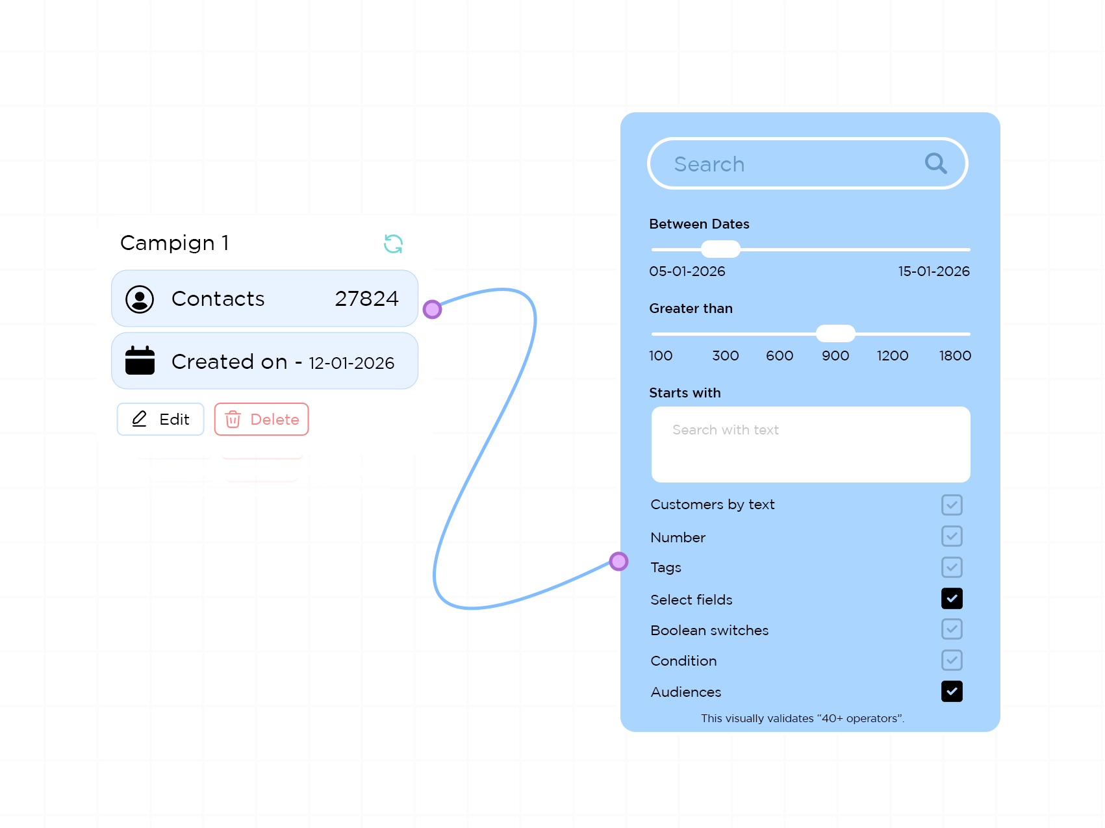Uncheck the Select fields checkbox
Viewport: 1105px width, 828px height.
(x=952, y=599)
